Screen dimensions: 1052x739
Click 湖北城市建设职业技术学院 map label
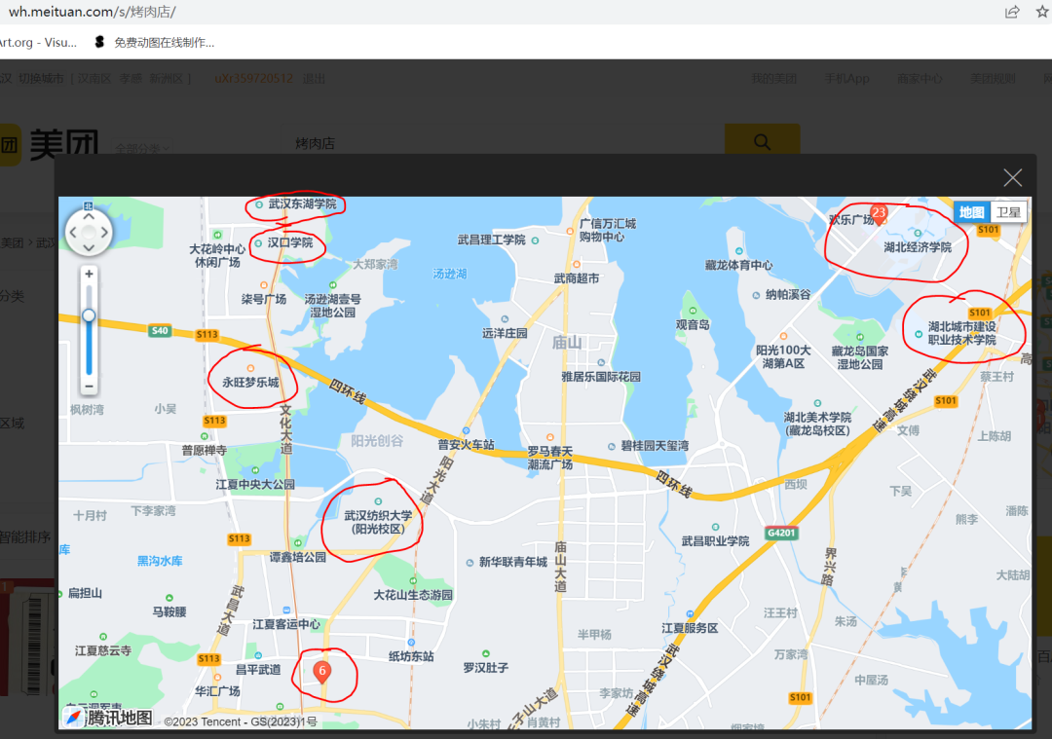(961, 333)
